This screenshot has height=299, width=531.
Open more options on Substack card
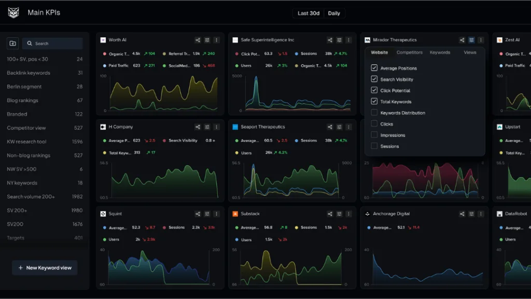pos(348,214)
